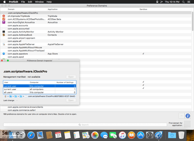This screenshot has width=194, height=141.
Task: Click the Search field at the bottom
Action: (x=85, y=125)
